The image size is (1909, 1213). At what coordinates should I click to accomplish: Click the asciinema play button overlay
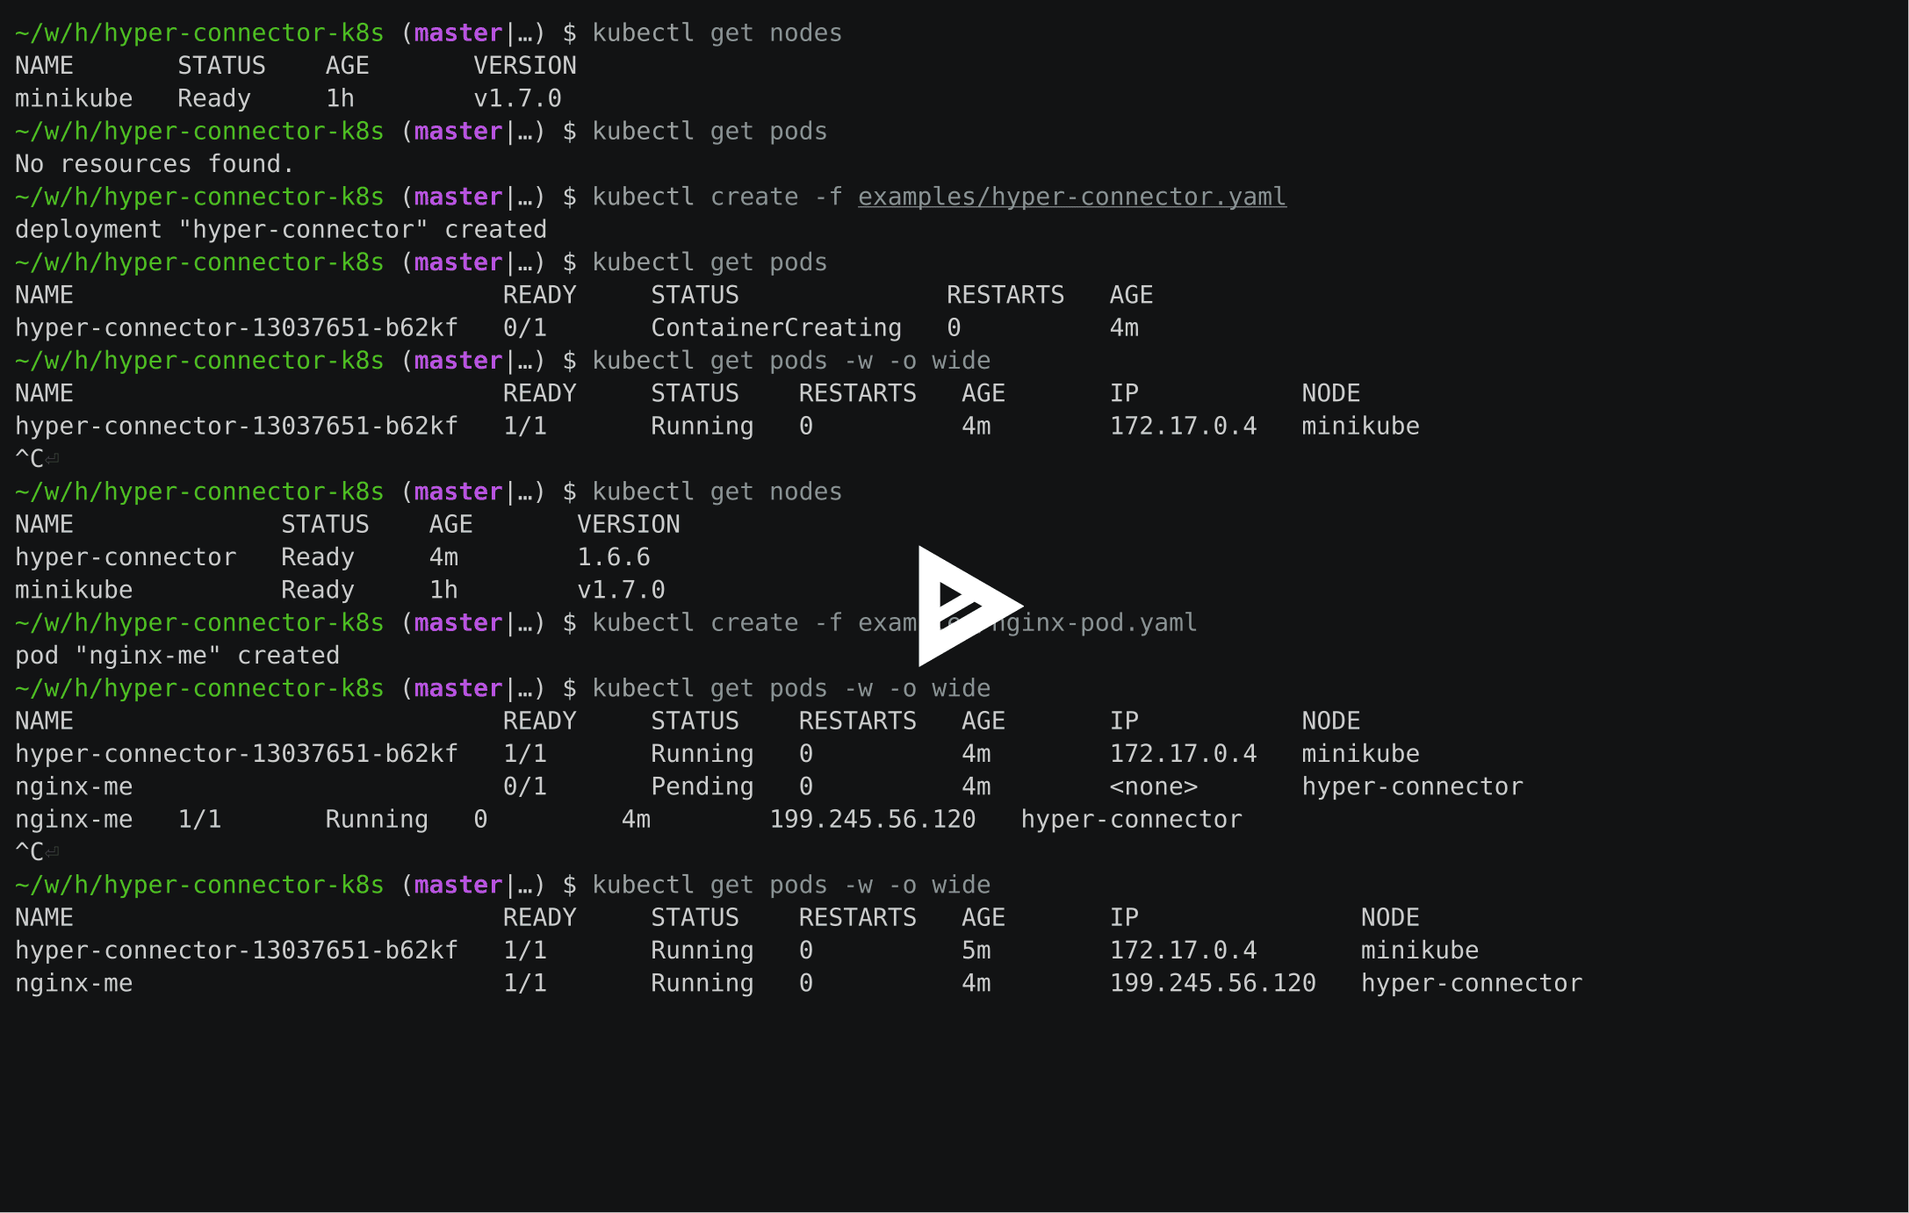pos(969,606)
